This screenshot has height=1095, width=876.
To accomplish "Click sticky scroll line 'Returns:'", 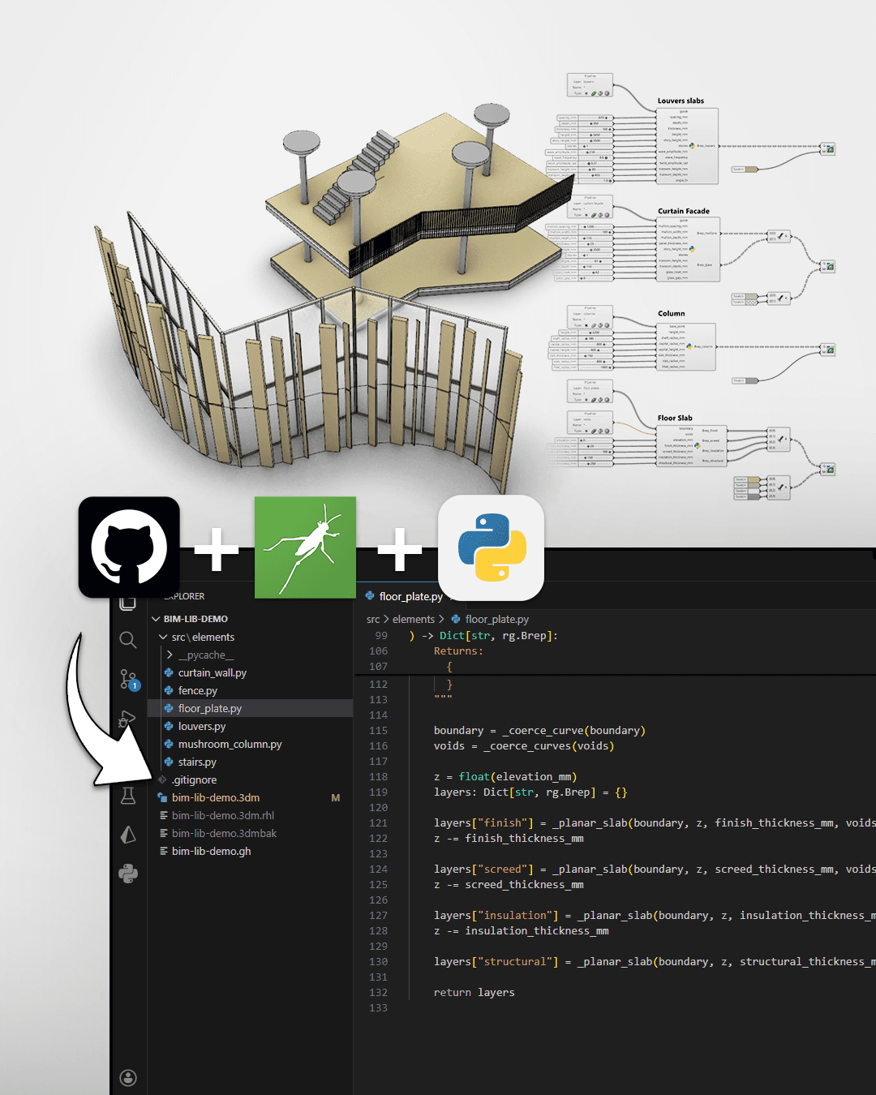I will tap(458, 651).
